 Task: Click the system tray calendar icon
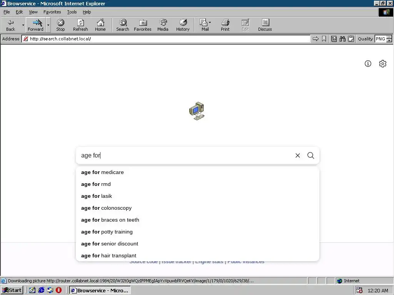pyautogui.click(x=359, y=290)
